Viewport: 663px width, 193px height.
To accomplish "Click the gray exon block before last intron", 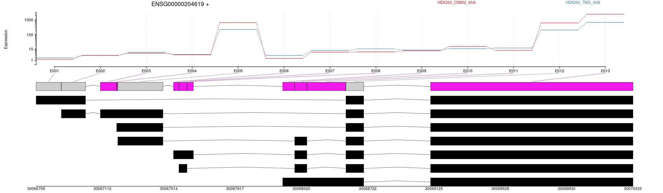I will 355,86.
